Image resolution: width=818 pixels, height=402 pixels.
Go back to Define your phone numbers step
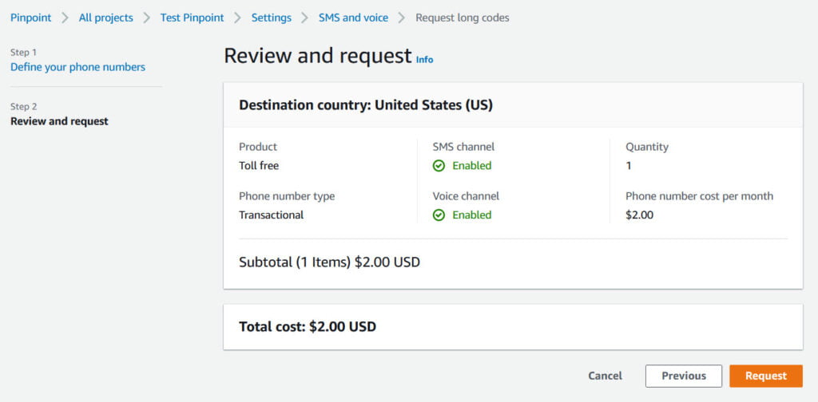(x=77, y=67)
